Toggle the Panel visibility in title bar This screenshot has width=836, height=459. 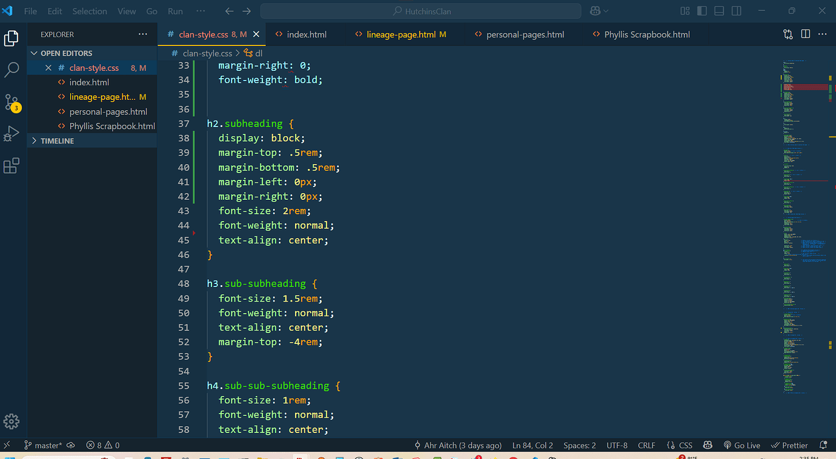718,10
